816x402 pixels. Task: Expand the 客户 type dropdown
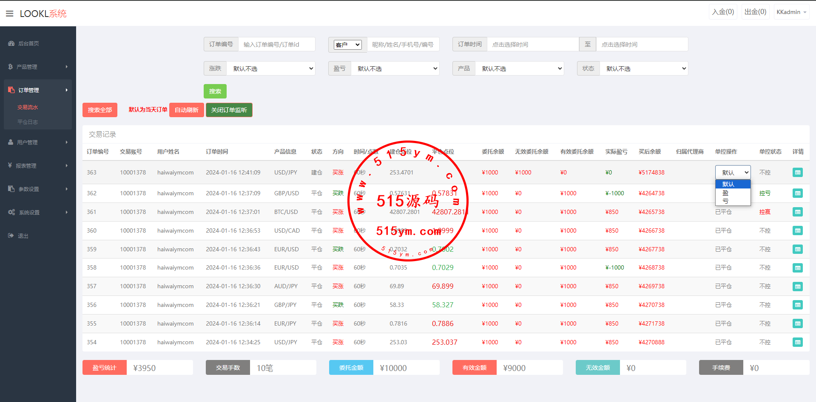coord(347,45)
